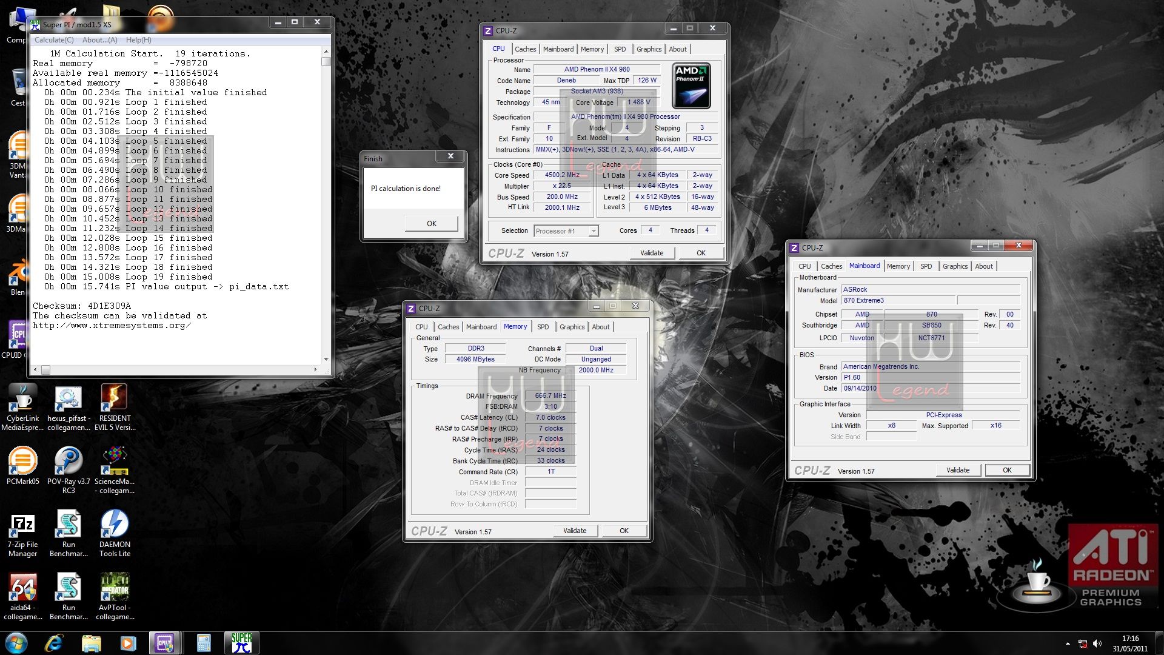Click the Multiplier x 22.5 value

click(x=562, y=186)
